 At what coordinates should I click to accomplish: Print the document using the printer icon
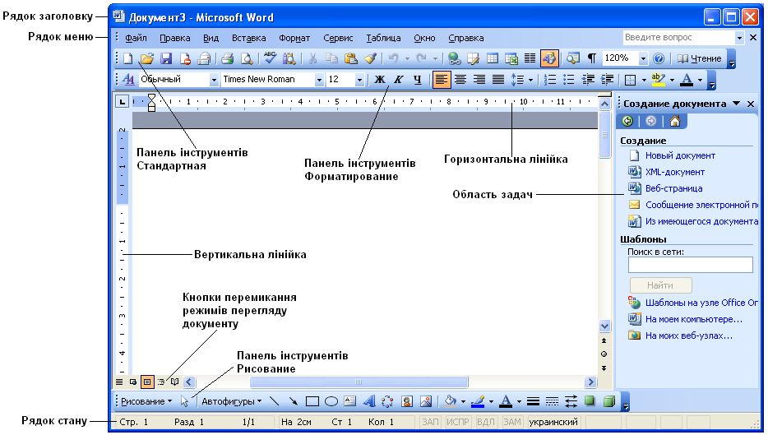coord(227,58)
